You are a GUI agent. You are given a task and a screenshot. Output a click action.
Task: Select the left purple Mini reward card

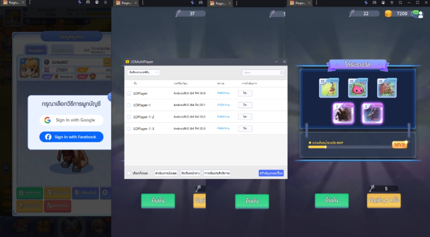[343, 113]
